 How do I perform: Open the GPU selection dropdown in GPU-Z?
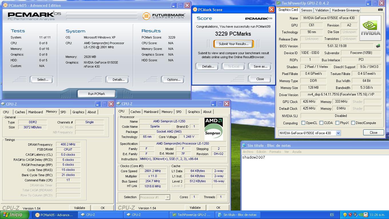(x=338, y=133)
